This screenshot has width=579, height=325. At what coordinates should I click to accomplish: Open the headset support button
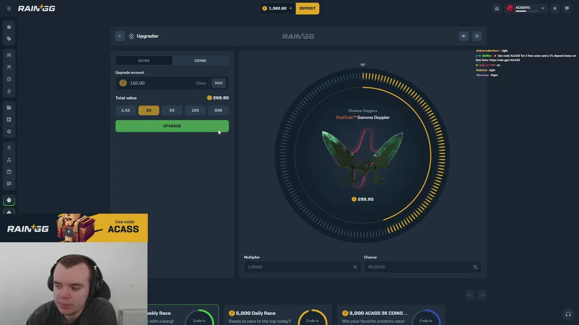[x=568, y=314]
